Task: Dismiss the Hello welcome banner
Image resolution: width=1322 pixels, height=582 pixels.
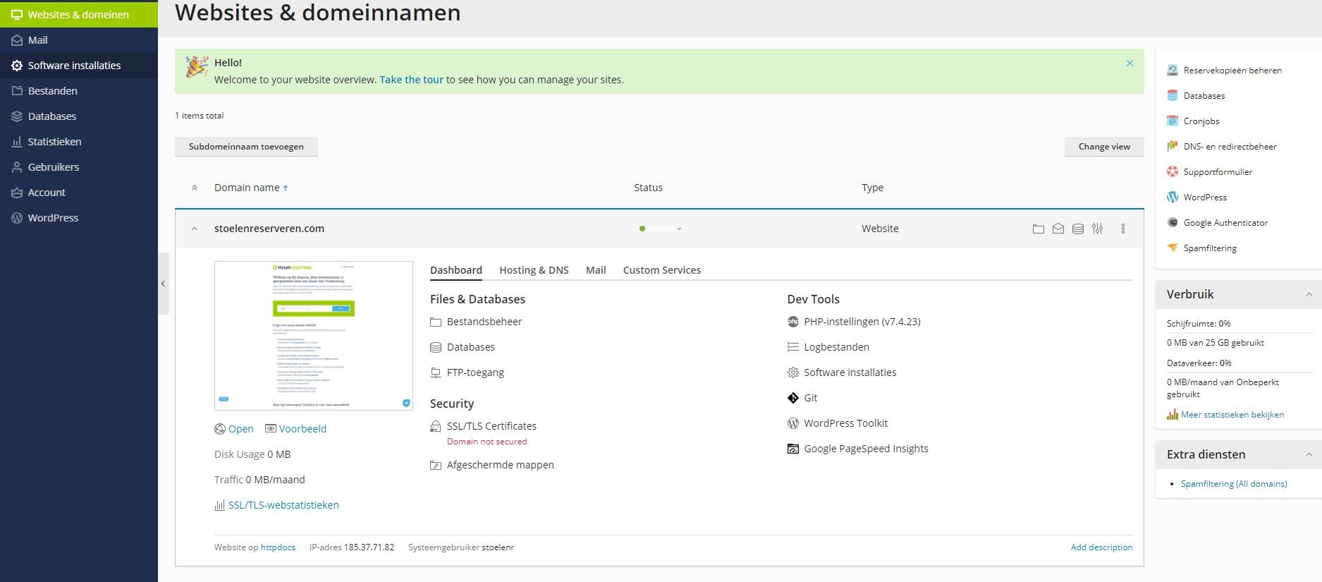Action: coord(1130,63)
